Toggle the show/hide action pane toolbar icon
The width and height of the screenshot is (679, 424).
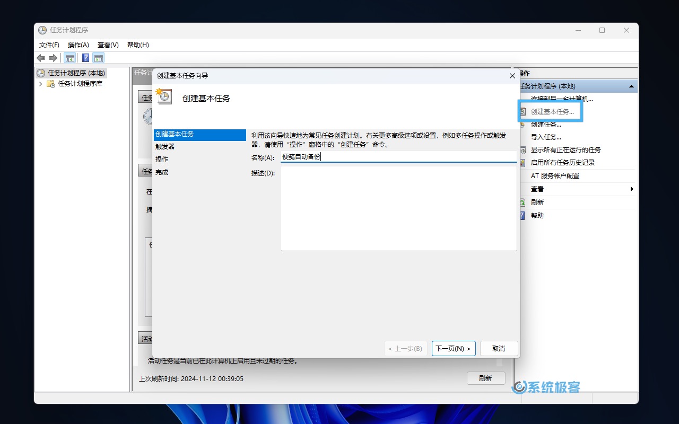point(99,58)
